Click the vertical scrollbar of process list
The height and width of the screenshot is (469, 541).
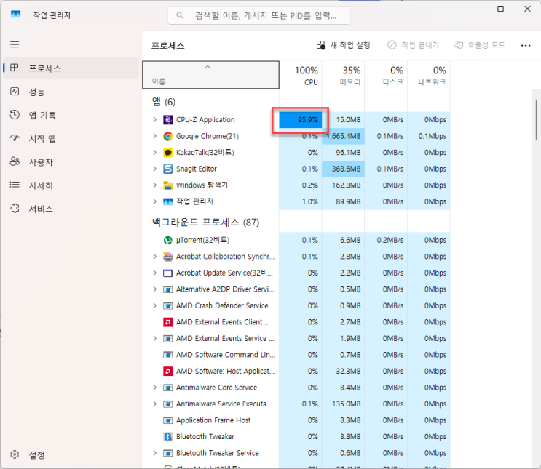[536, 119]
